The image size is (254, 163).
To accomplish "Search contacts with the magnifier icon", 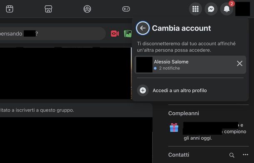I will pos(232,155).
